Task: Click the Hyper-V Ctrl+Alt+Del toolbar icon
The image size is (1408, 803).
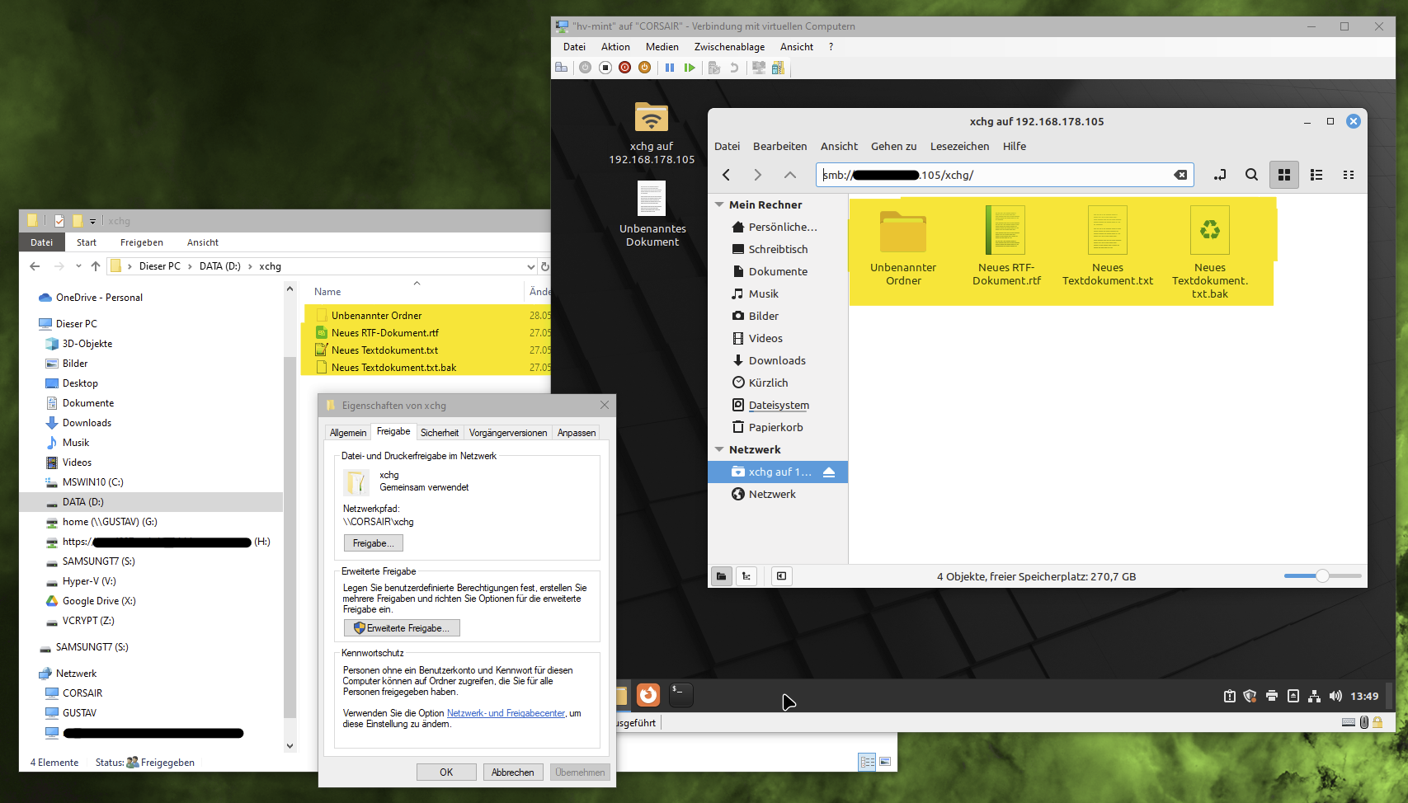Action: pos(562,68)
